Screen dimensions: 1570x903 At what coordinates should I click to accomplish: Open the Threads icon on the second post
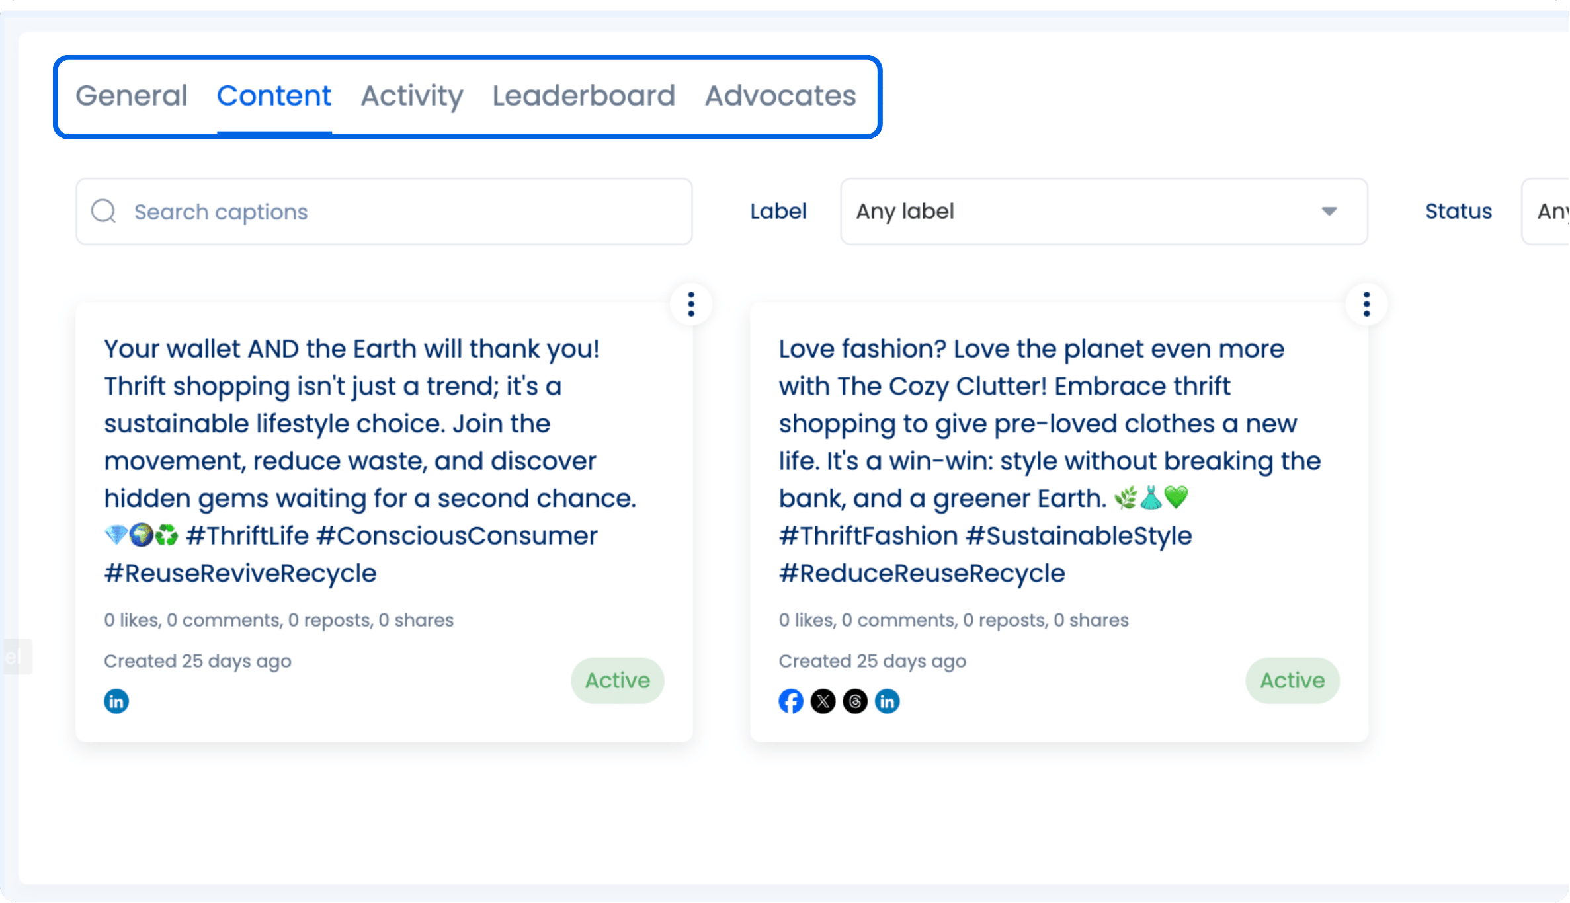tap(856, 701)
